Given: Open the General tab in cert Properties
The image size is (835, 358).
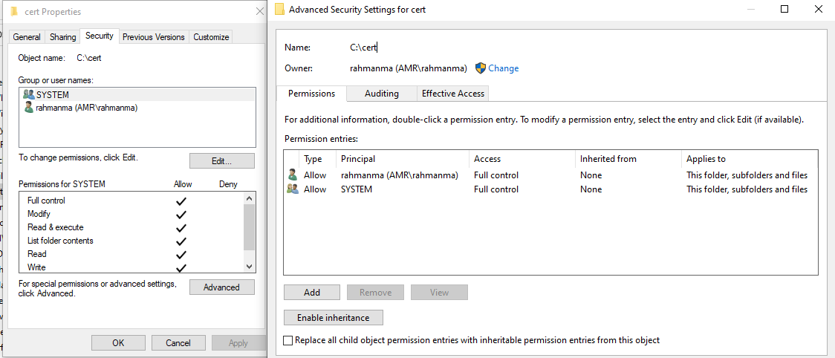Looking at the screenshot, I should [x=27, y=36].
